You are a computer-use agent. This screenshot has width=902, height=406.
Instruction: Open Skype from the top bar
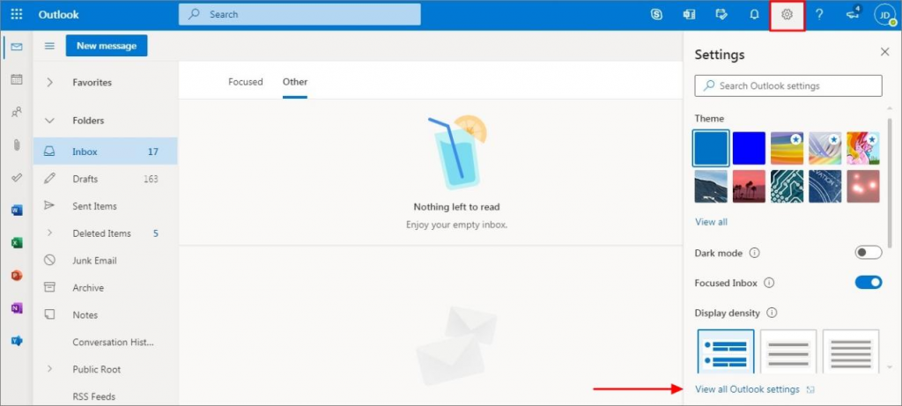tap(656, 14)
